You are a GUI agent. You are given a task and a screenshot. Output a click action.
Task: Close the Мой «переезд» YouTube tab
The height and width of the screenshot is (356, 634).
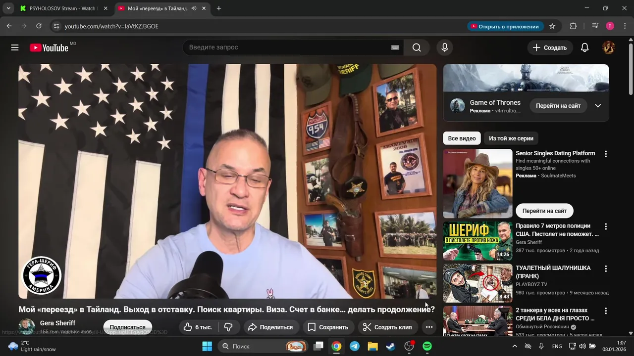[x=204, y=8]
